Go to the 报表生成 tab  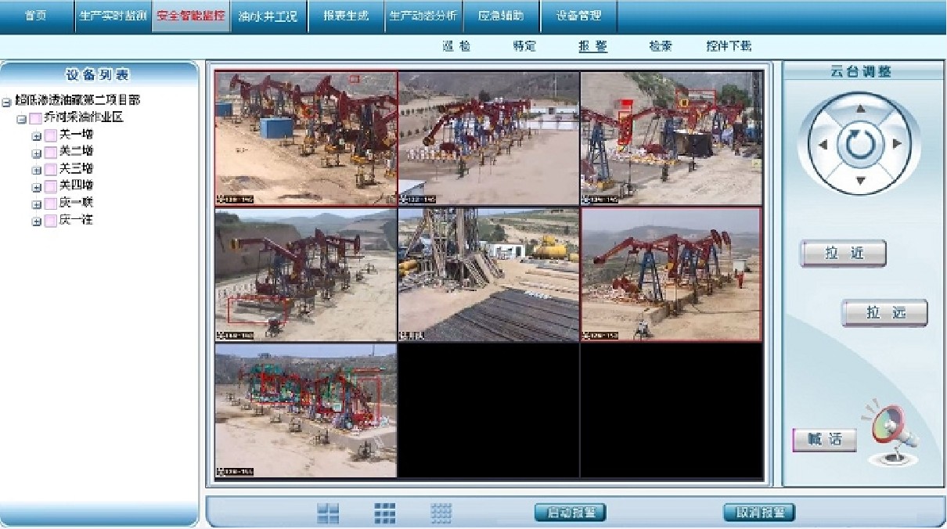[x=346, y=16]
